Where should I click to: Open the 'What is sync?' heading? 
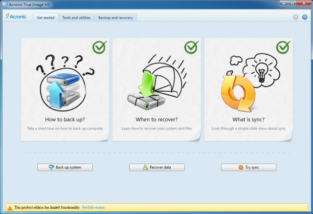pyautogui.click(x=248, y=120)
